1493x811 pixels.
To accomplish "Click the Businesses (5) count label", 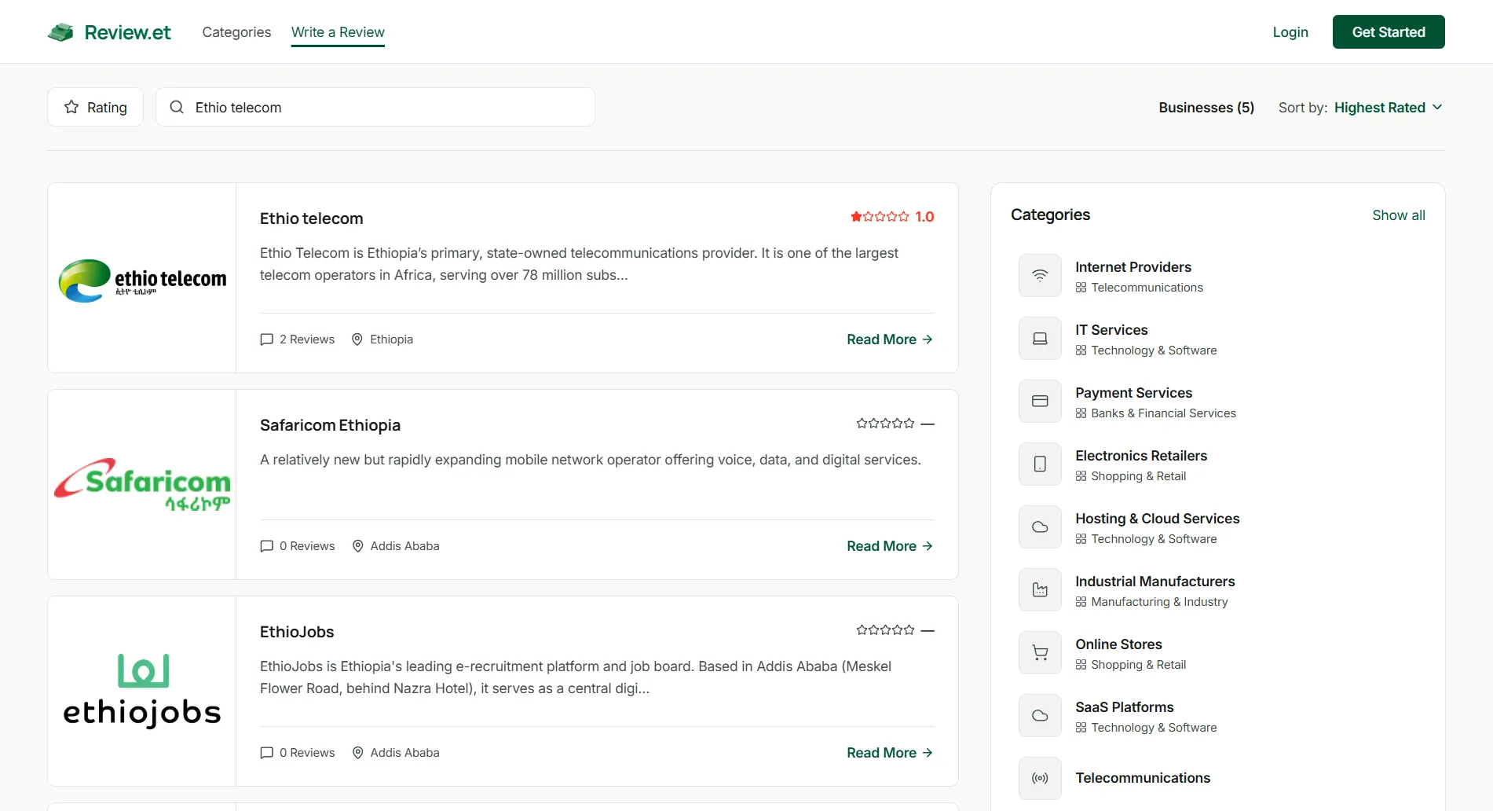I will tap(1206, 108).
